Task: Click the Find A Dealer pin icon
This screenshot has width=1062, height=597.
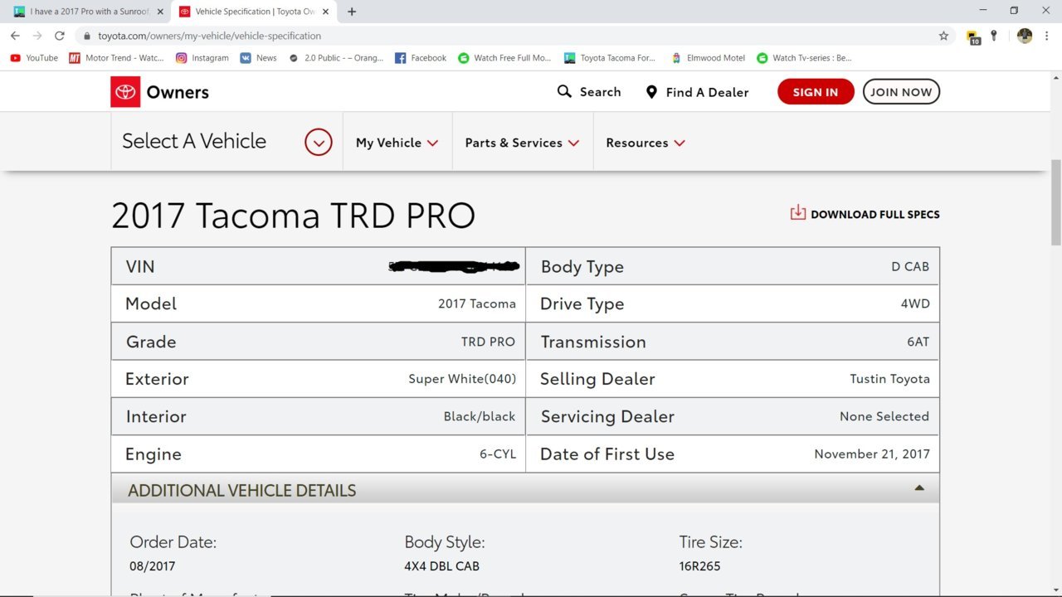Action: click(651, 92)
